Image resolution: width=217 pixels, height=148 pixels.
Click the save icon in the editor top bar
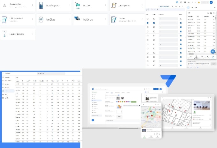coord(185,2)
